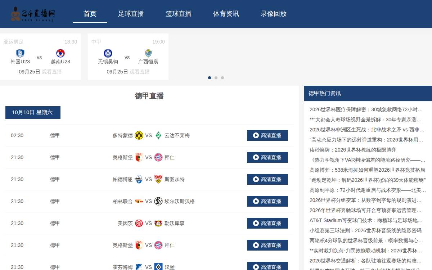Open article 两轮积4分球队的世界杯晋级前景
This screenshot has width=432, height=270.
366,240
